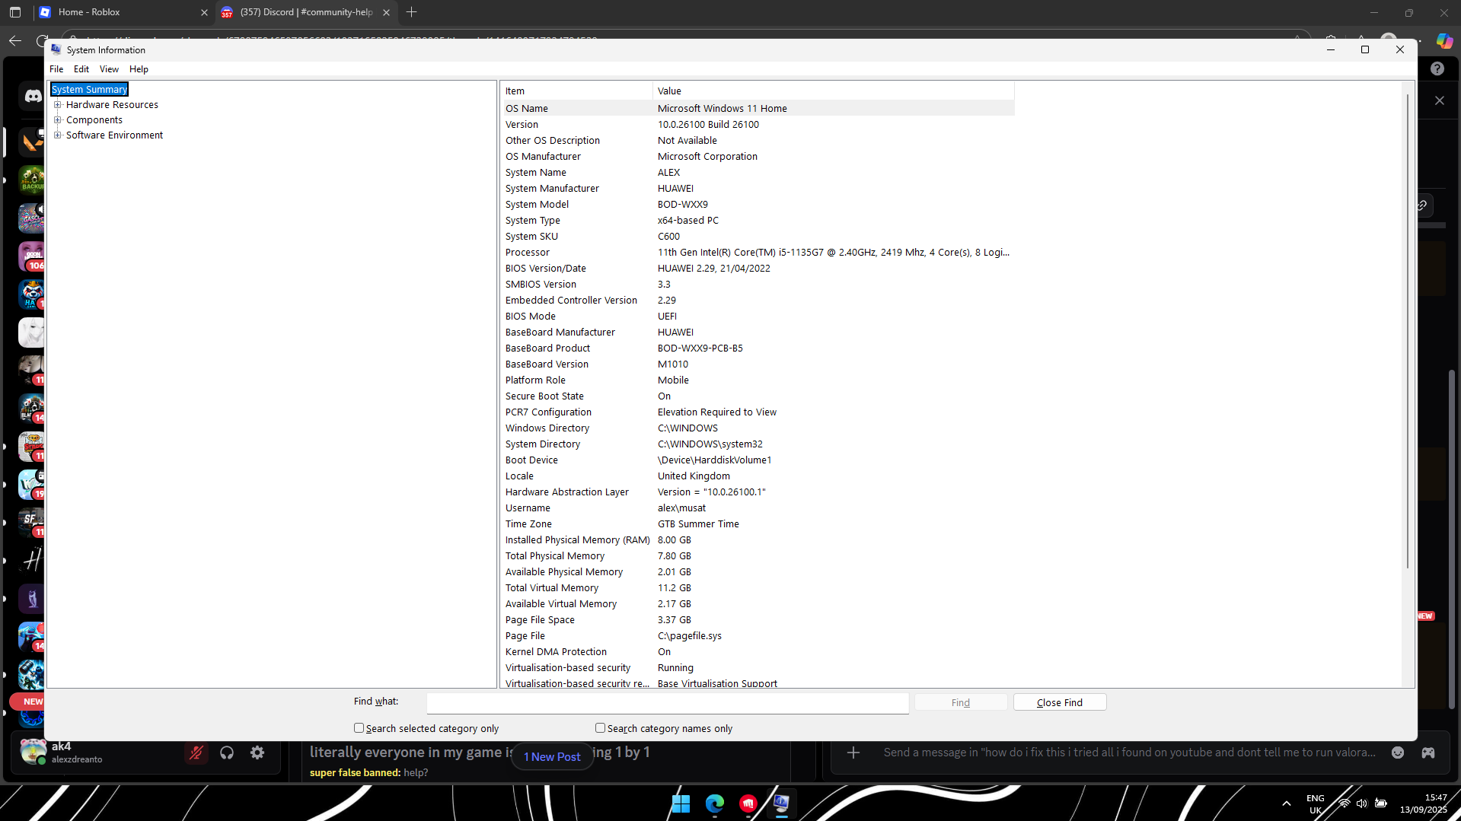The width and height of the screenshot is (1461, 821).
Task: Select the Kernel DMA Protection row
Action: click(x=758, y=652)
